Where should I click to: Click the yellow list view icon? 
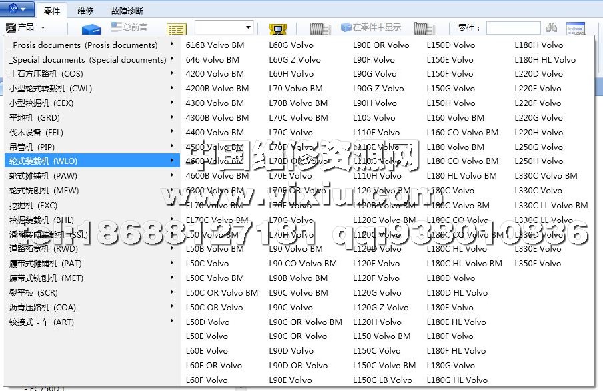tap(177, 30)
